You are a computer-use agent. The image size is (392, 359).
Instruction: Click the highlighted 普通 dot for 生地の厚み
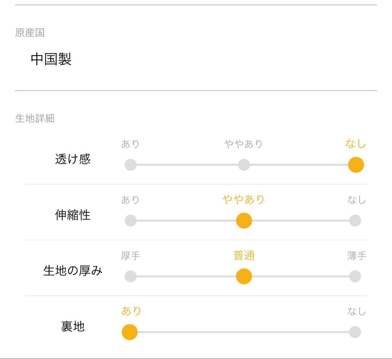point(244,276)
